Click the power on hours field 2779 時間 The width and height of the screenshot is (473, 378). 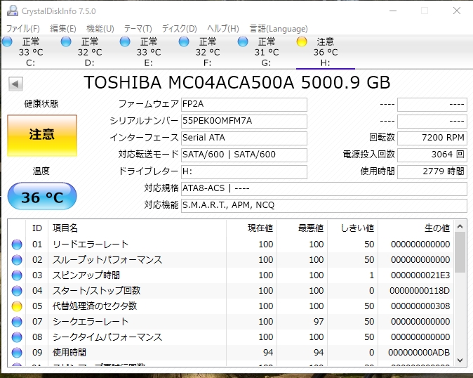[x=432, y=172]
